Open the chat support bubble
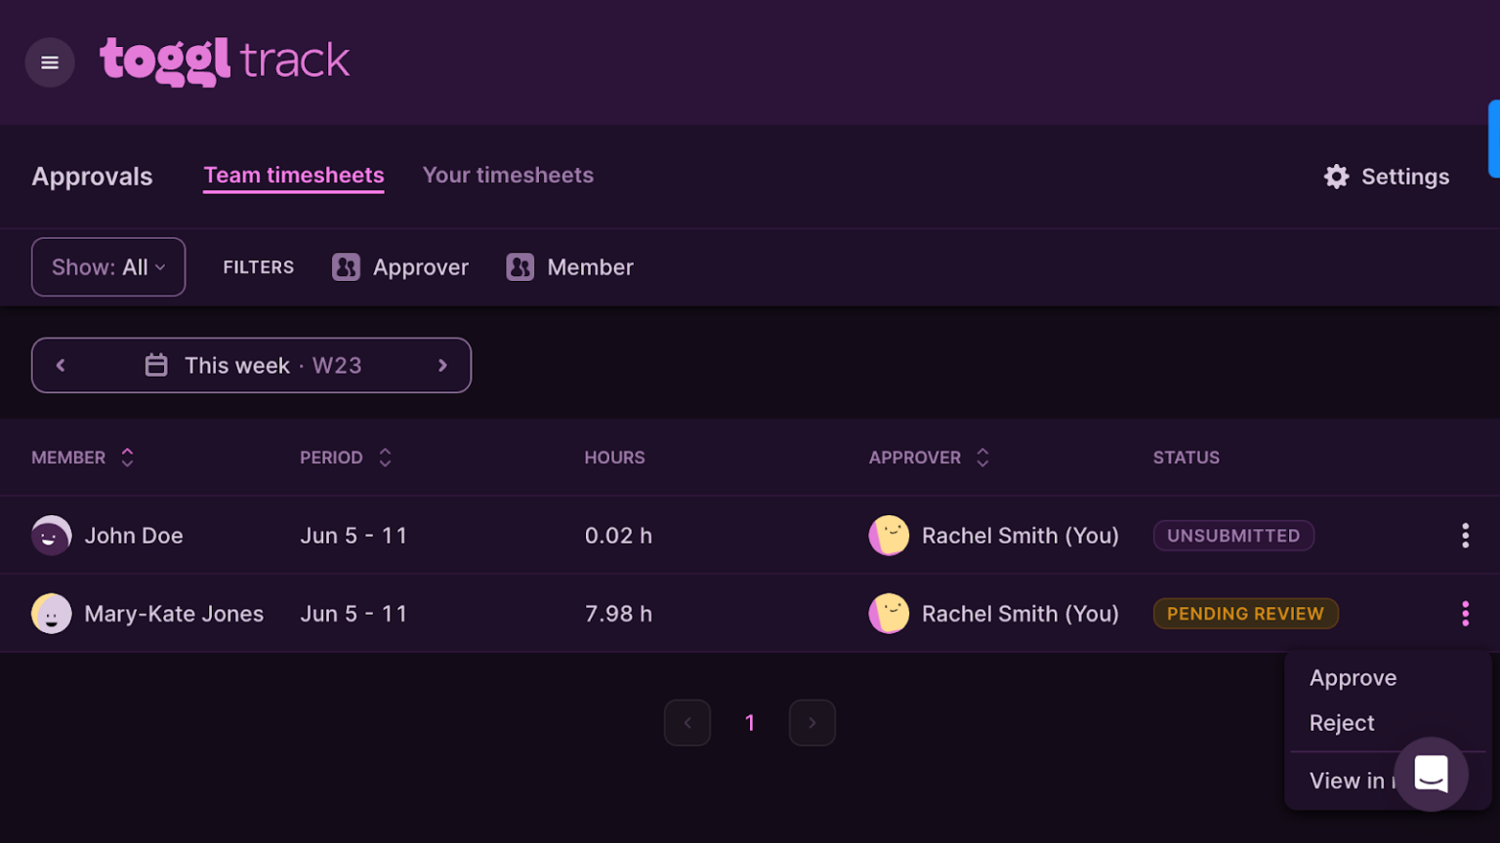The width and height of the screenshot is (1500, 843). (1431, 774)
